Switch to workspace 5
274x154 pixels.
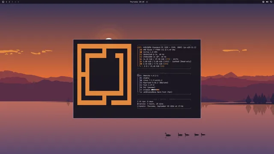tap(18, 2)
